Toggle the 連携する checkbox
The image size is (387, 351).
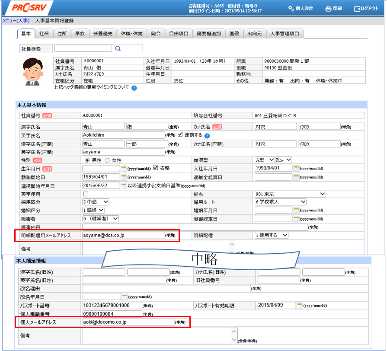coord(180,134)
